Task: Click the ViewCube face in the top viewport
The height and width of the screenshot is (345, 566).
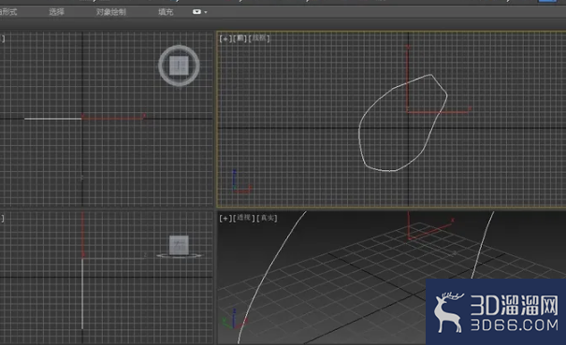Action: [x=179, y=65]
